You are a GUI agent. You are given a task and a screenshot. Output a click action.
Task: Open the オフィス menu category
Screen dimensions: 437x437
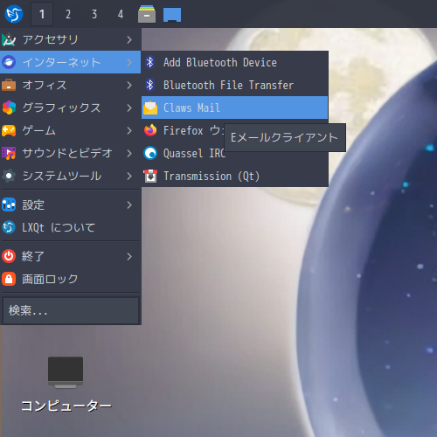click(x=71, y=85)
